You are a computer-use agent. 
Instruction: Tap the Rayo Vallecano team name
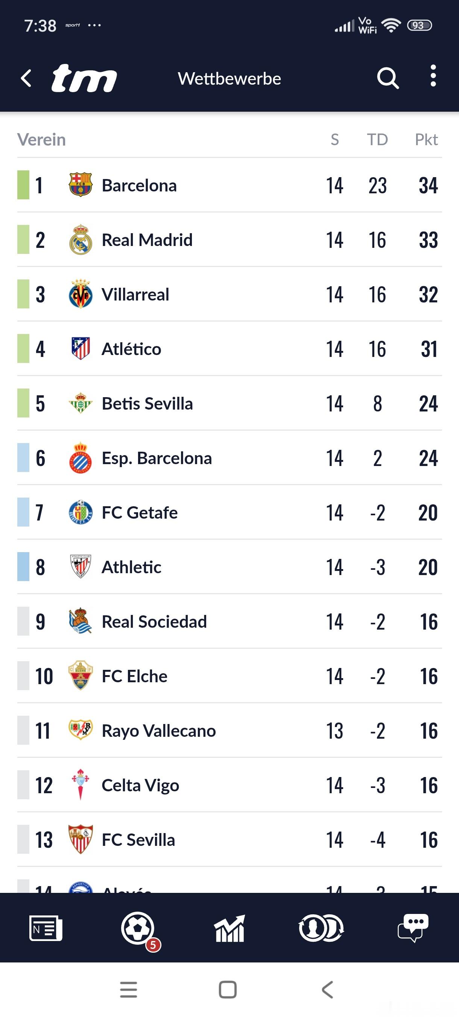(x=158, y=731)
